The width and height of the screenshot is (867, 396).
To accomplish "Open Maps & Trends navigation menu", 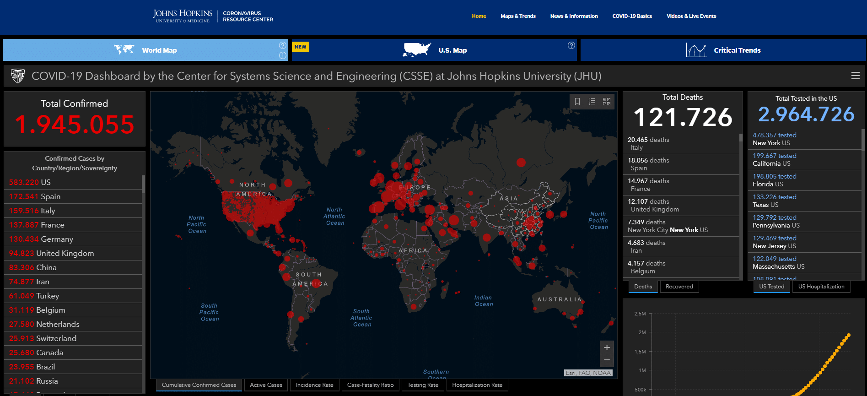I will [518, 16].
